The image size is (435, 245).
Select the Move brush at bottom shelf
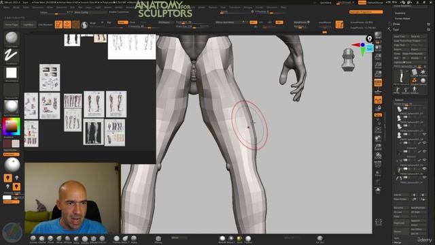coord(59,239)
